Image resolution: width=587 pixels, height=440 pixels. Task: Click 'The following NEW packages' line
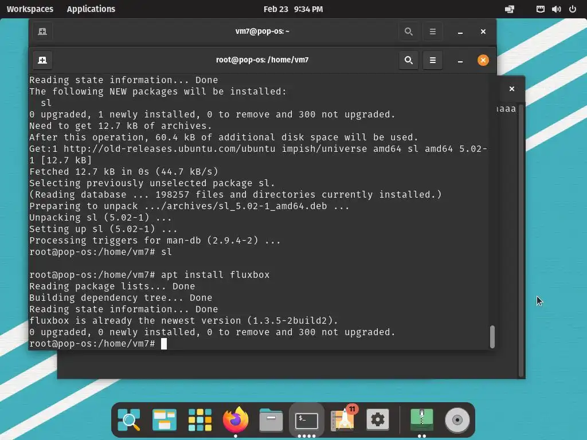click(x=158, y=91)
